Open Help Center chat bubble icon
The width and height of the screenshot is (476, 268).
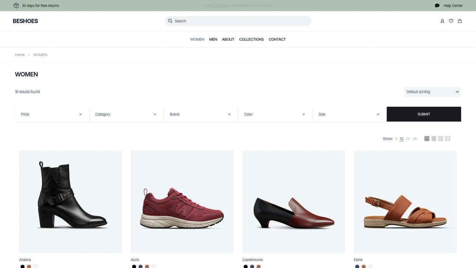(x=437, y=5)
